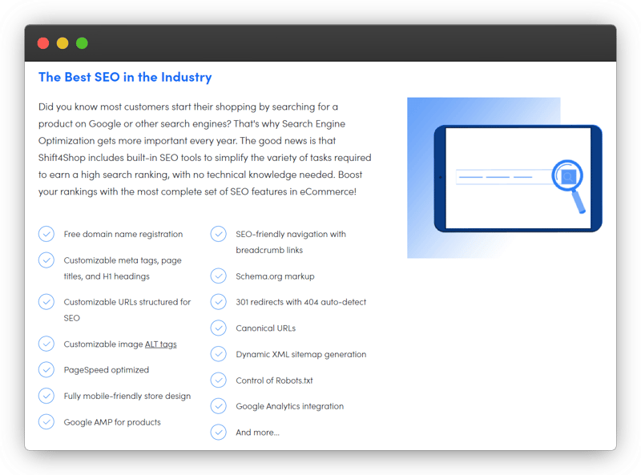Click the text SEO-friendly navigation with breadcrumb links
Image resolution: width=641 pixels, height=475 pixels.
291,242
